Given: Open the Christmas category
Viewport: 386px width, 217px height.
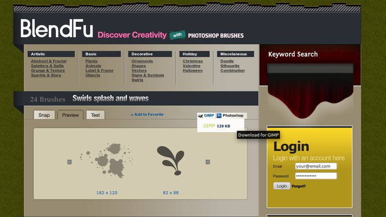Looking at the screenshot, I should tap(193, 61).
